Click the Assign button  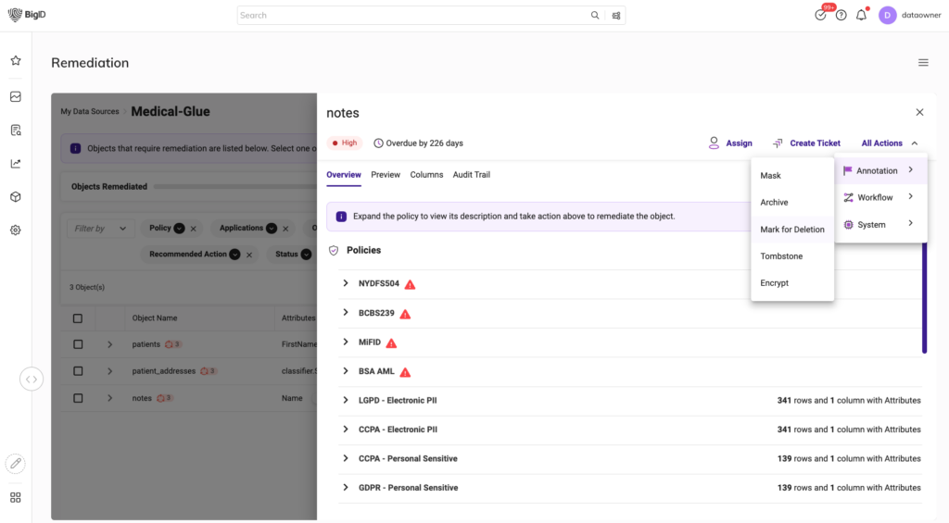pos(730,143)
